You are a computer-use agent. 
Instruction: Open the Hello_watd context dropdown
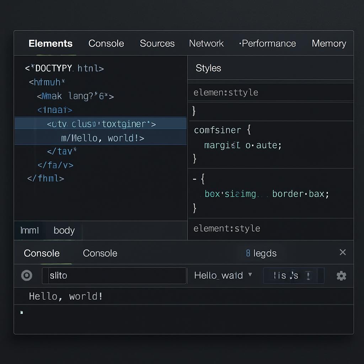click(x=223, y=275)
